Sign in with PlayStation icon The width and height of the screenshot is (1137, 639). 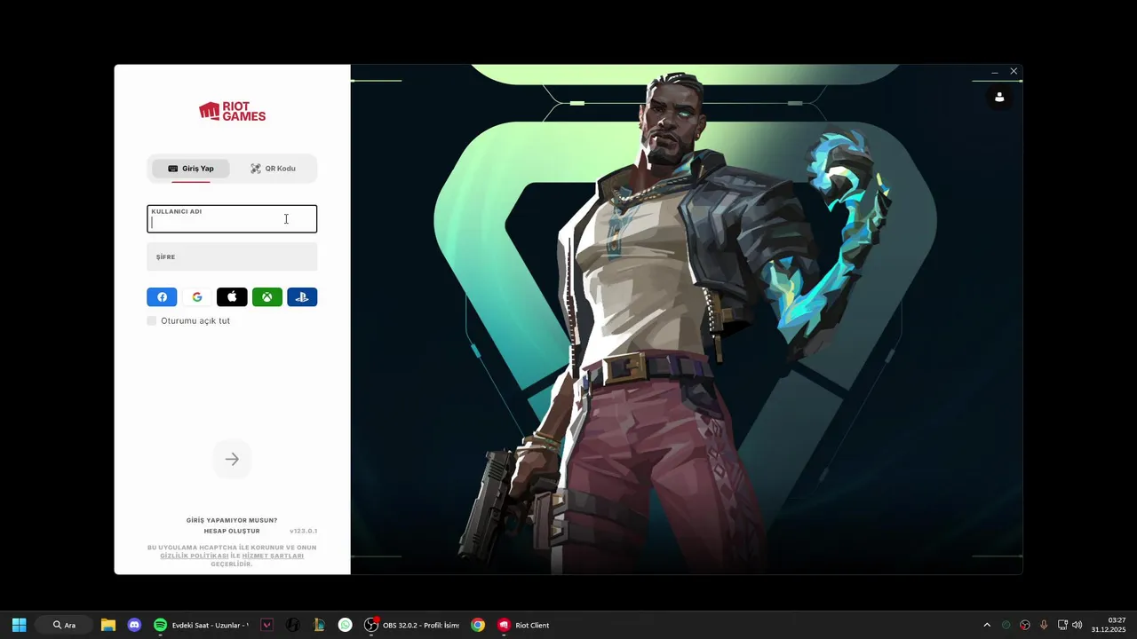[302, 297]
